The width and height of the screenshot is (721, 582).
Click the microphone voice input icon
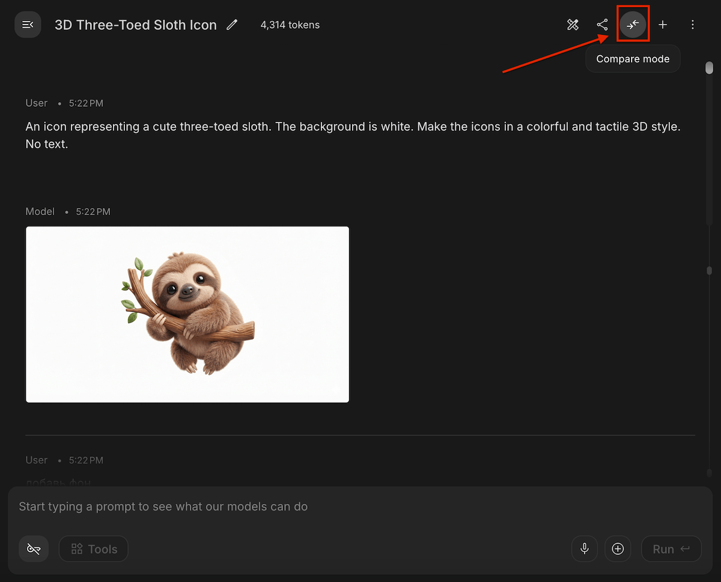[585, 549]
